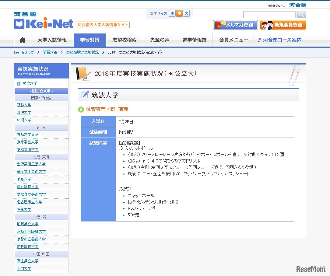Go to 実技試験の実施状況 breadcrumb link
This screenshot has height=276, width=330.
click(82, 52)
